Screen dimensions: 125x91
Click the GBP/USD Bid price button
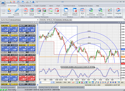(x=5, y=39)
